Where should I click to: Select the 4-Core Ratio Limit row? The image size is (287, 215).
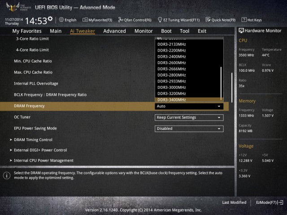[32, 50]
